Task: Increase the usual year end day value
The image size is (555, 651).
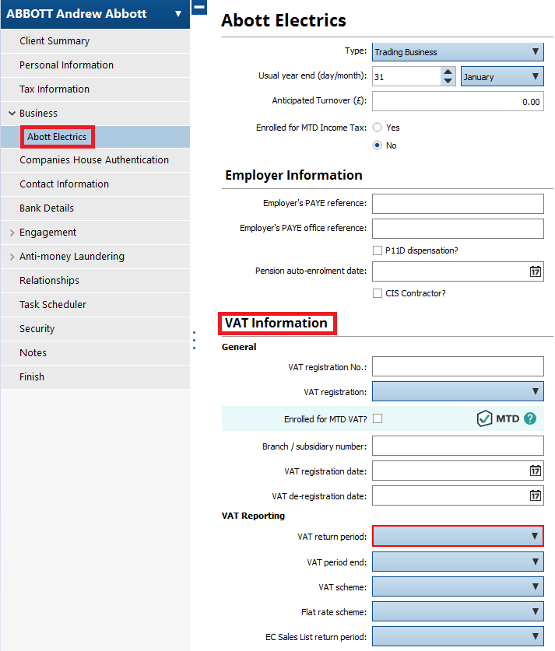Action: pos(448,72)
